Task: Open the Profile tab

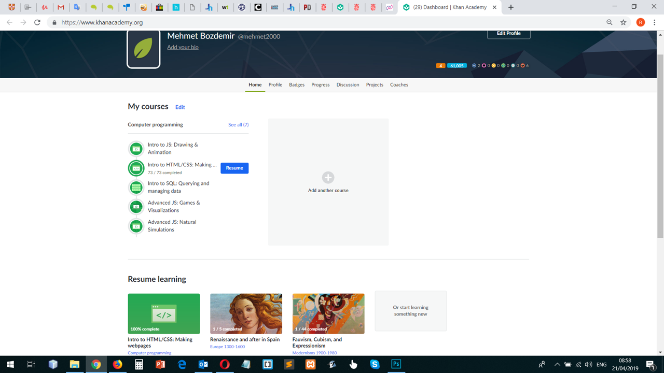Action: coord(275,84)
